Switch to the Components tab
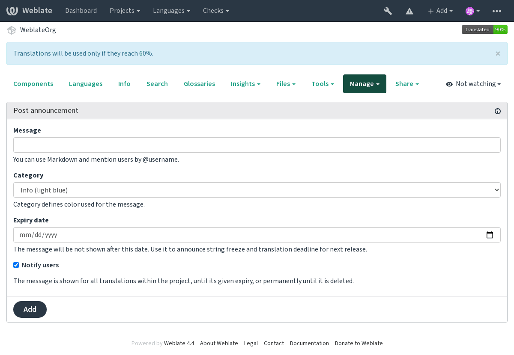Screen dimensions: 514x355 point(33,84)
